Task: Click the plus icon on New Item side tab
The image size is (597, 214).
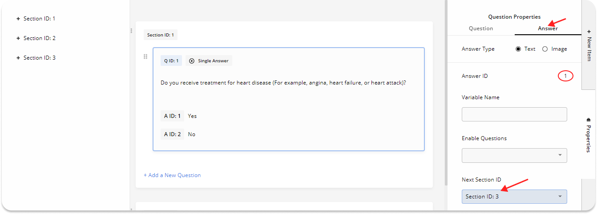Action: (x=589, y=32)
